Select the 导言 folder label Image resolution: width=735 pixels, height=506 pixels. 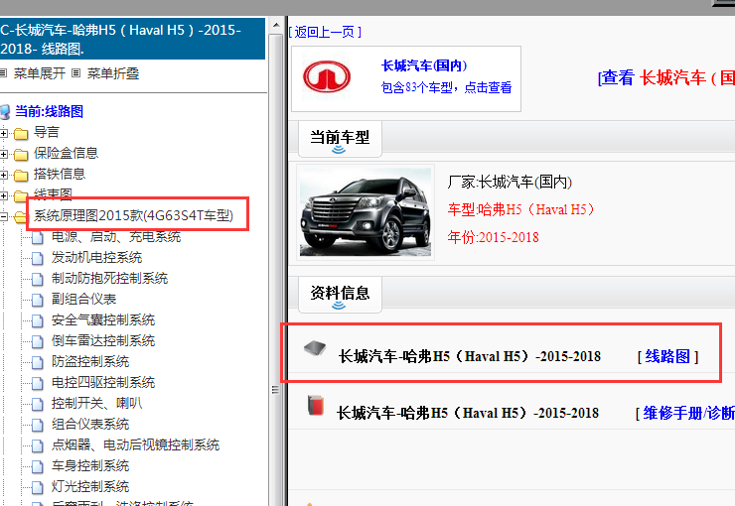coord(47,133)
